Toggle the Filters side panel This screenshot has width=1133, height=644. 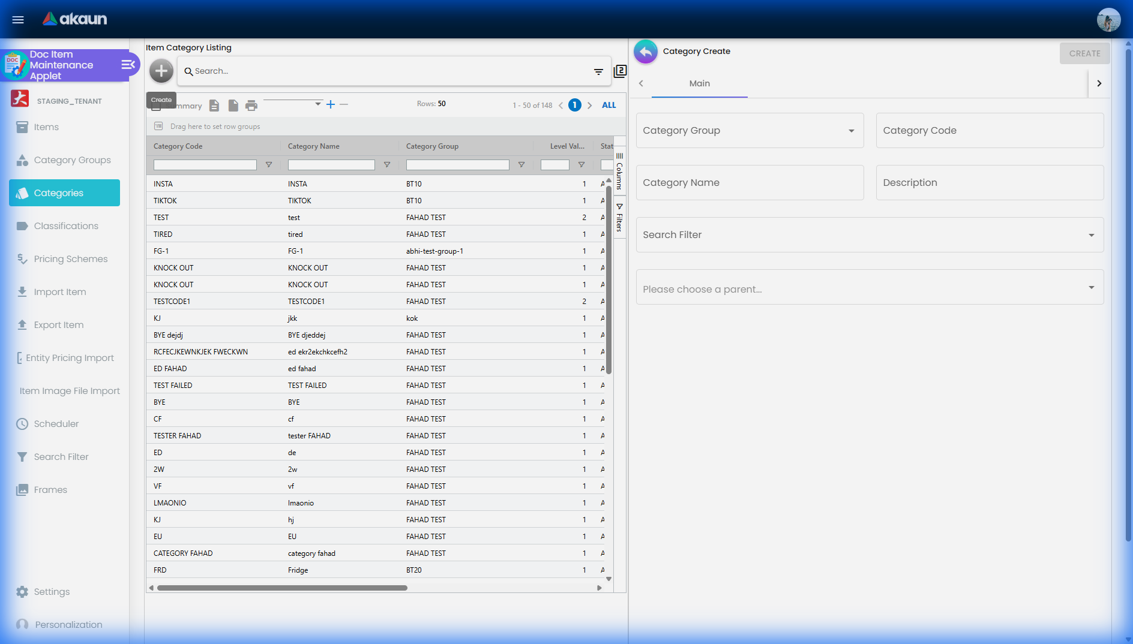[x=619, y=218]
